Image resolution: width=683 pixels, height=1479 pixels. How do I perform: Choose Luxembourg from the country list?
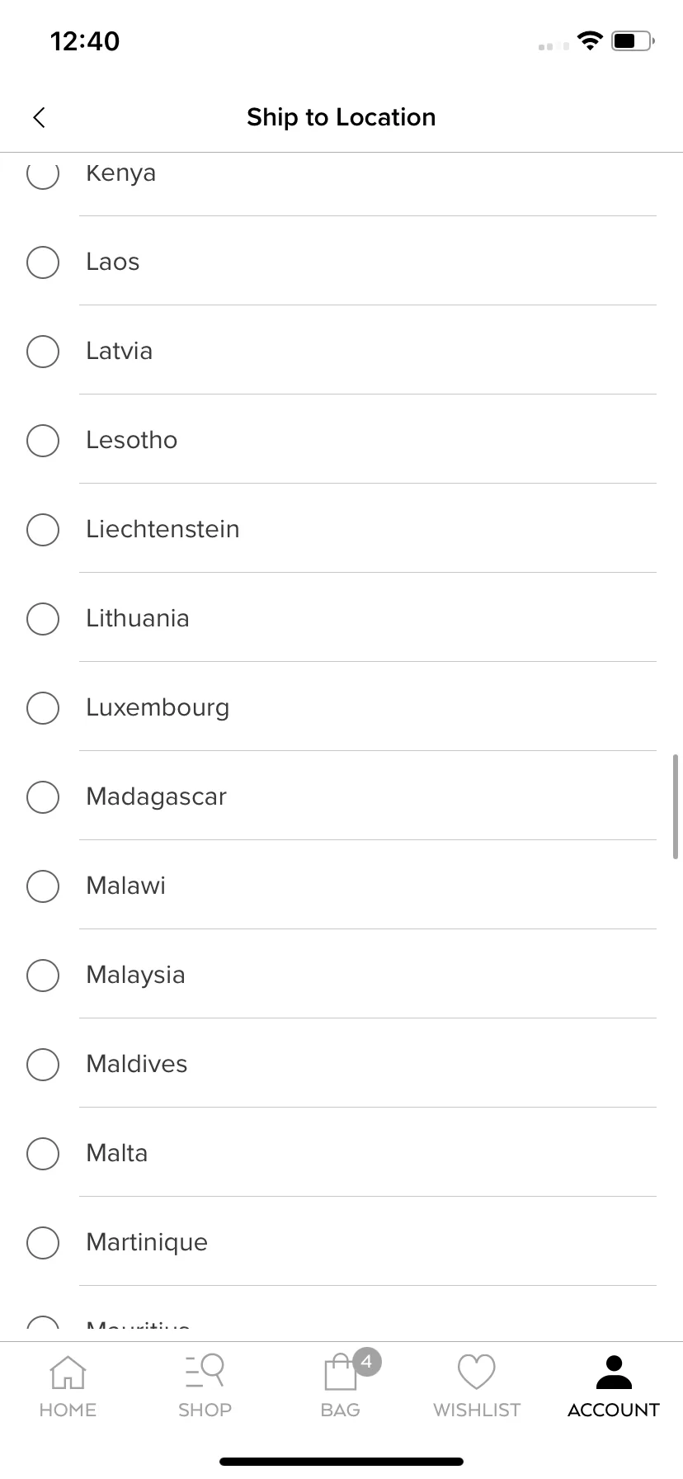pyautogui.click(x=341, y=707)
